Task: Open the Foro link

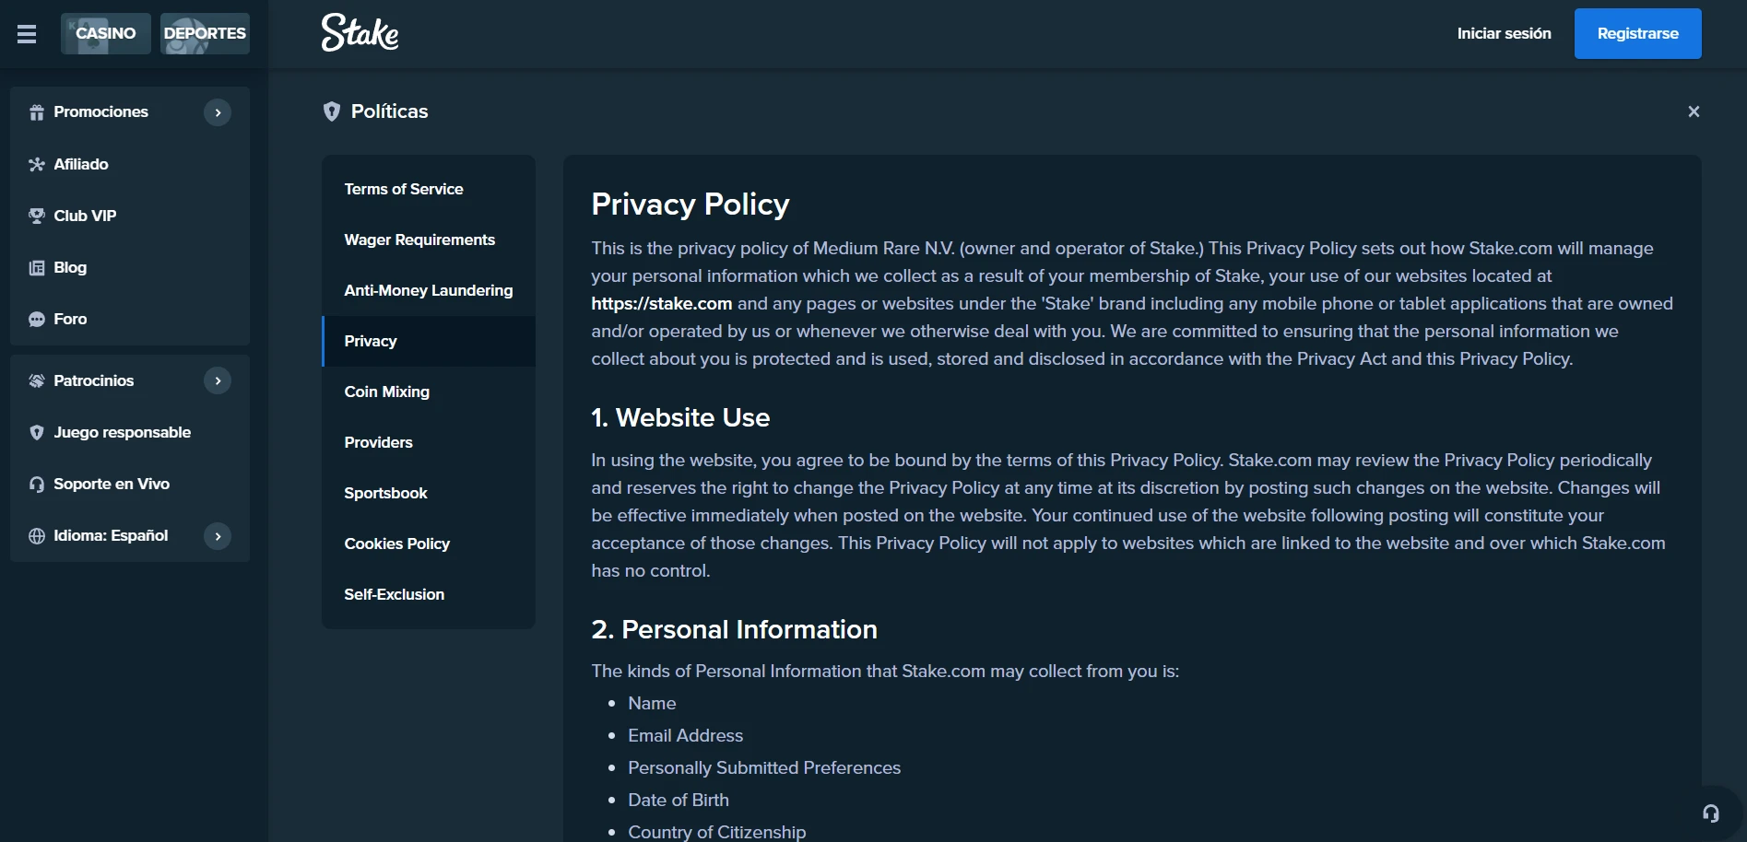Action: pos(70,319)
